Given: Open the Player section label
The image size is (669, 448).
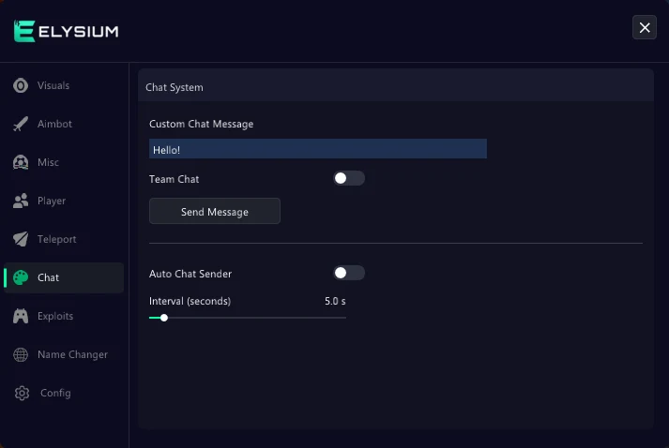Looking at the screenshot, I should tap(52, 201).
